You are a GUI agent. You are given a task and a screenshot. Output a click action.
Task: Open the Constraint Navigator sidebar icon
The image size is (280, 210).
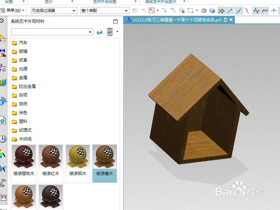[3, 53]
